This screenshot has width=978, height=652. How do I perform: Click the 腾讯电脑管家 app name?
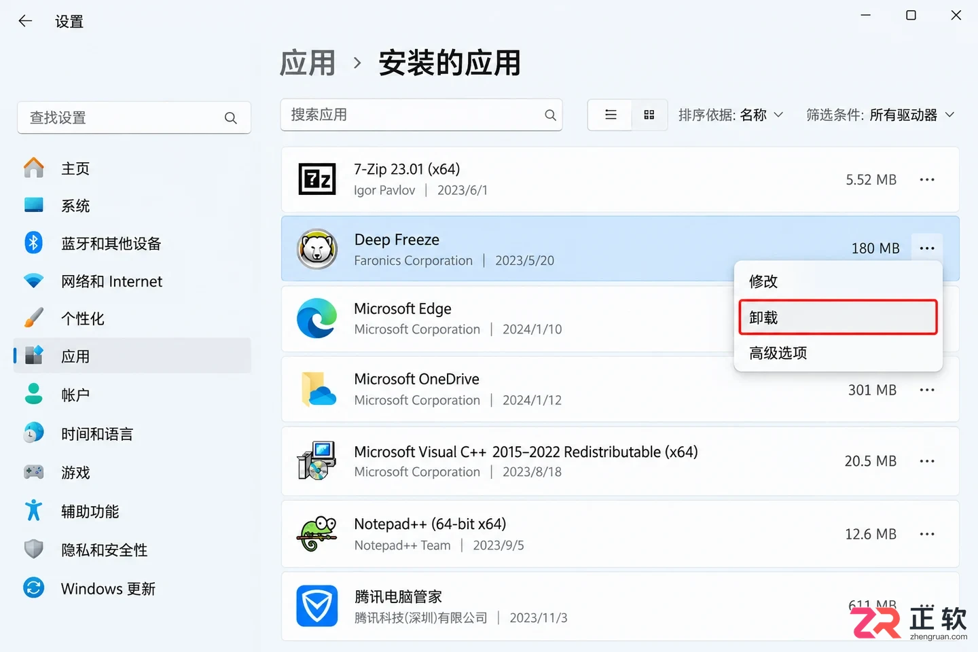tap(398, 596)
